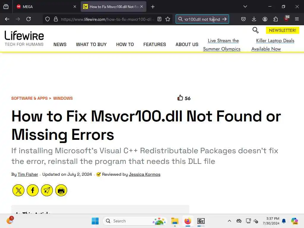Reload the current page
This screenshot has height=228, width=304.
[28, 19]
